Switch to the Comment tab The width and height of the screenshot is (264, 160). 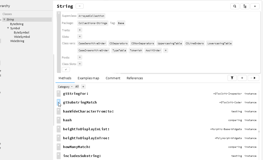tap(113, 78)
